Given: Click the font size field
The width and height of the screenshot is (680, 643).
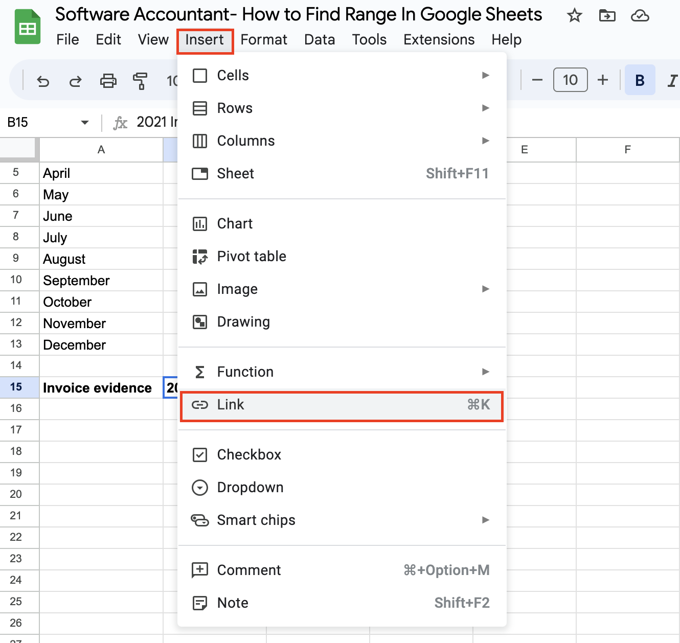Looking at the screenshot, I should tap(570, 80).
